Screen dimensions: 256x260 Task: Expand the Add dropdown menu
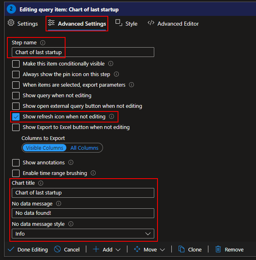click(x=107, y=249)
